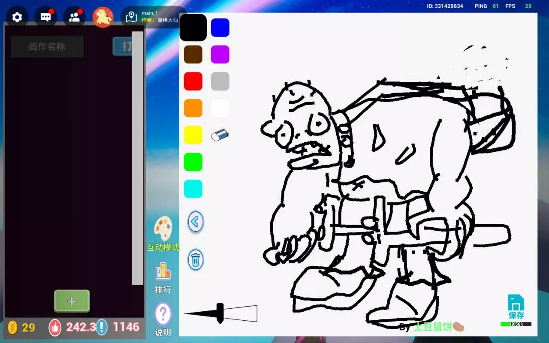
Task: Open the chat messages icon
Action: click(45, 17)
